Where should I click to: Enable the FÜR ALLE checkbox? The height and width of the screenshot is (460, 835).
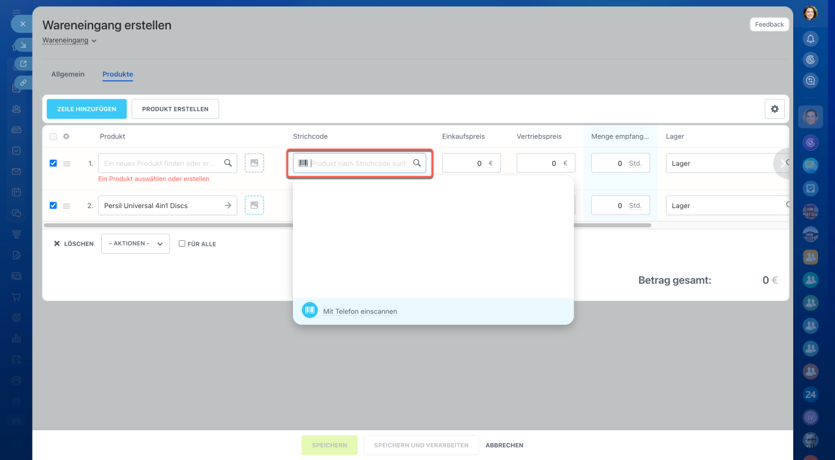click(x=182, y=243)
